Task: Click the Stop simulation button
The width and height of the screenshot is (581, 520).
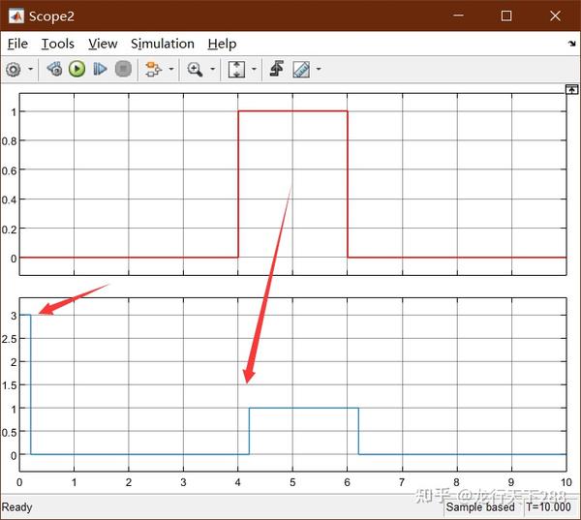Action: click(123, 69)
